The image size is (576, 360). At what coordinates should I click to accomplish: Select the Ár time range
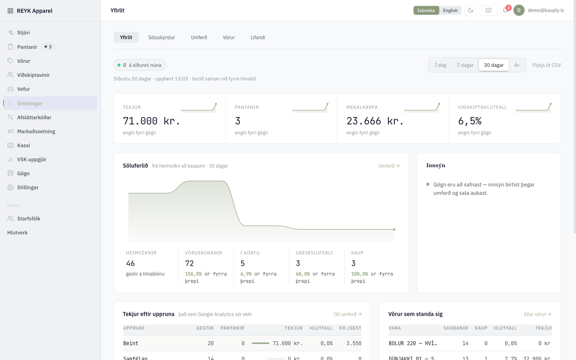click(x=517, y=65)
